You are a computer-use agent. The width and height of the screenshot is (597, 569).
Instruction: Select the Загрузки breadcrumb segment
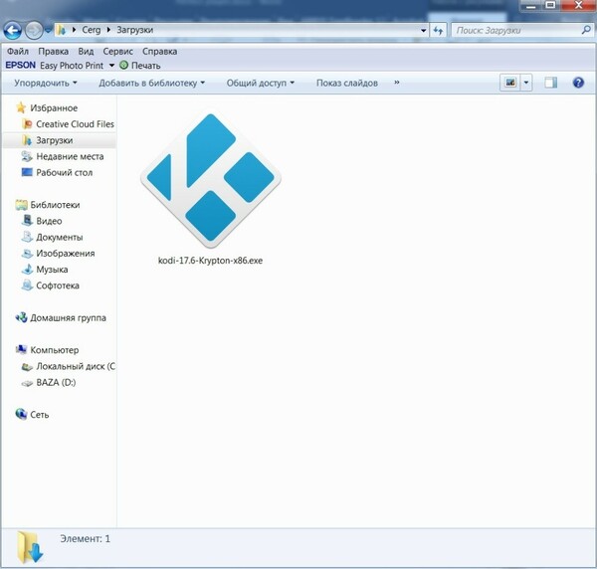134,30
